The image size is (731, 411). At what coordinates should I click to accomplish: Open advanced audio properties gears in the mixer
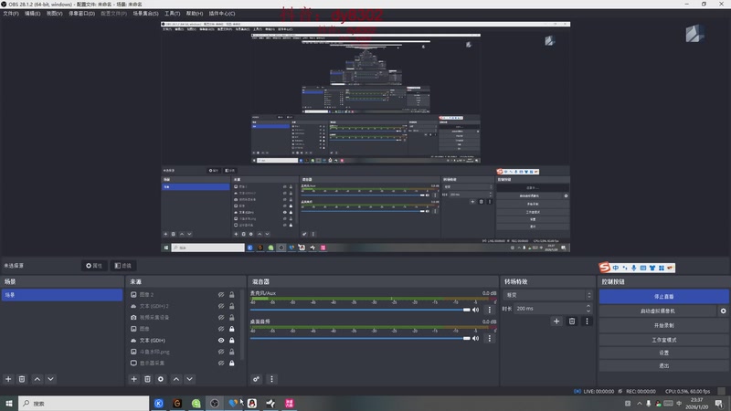coord(256,379)
